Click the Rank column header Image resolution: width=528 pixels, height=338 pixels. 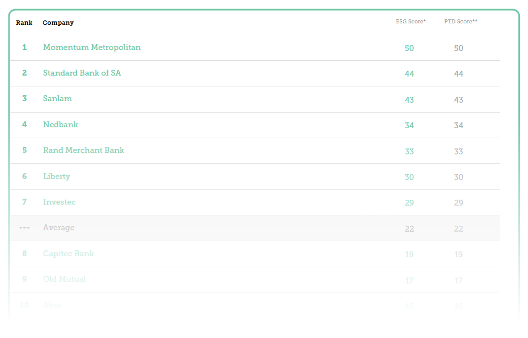24,22
